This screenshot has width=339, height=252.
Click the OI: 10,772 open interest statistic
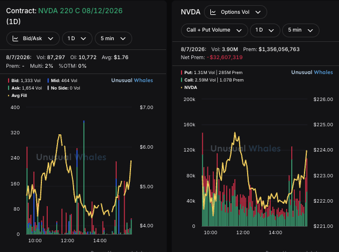tap(83, 57)
